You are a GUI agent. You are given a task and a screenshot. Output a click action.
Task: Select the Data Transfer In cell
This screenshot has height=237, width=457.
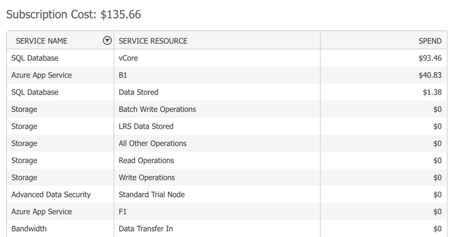click(x=146, y=229)
